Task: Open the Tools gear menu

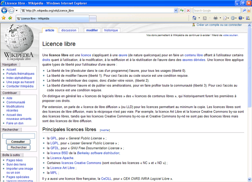Action: (233, 18)
